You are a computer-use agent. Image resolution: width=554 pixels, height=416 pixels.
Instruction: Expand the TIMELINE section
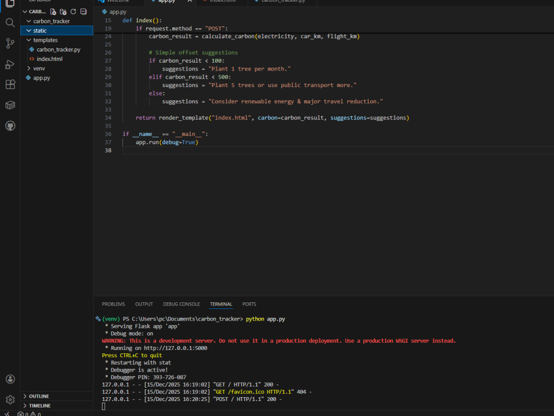[57, 406]
